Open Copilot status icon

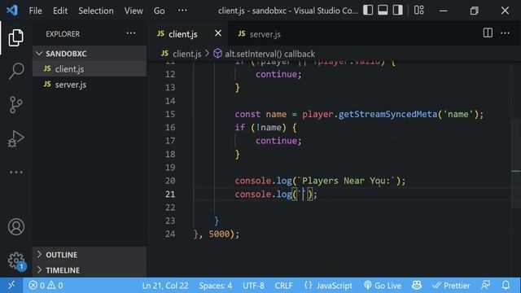pyautogui.click(x=417, y=285)
